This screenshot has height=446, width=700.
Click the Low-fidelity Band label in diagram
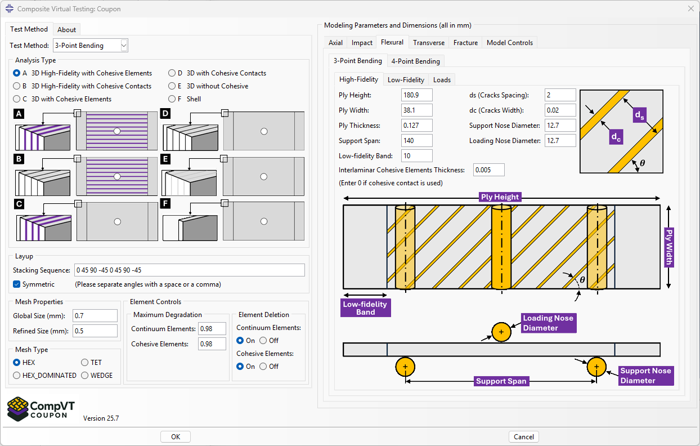(x=365, y=307)
